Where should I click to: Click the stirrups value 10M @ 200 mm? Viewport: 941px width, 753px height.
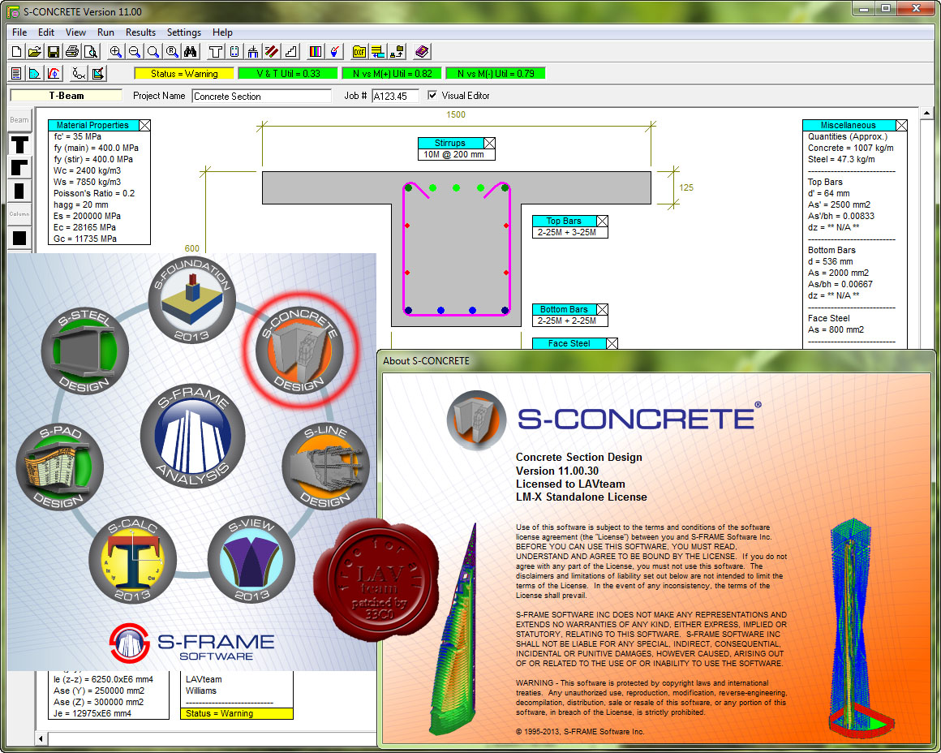coord(453,154)
